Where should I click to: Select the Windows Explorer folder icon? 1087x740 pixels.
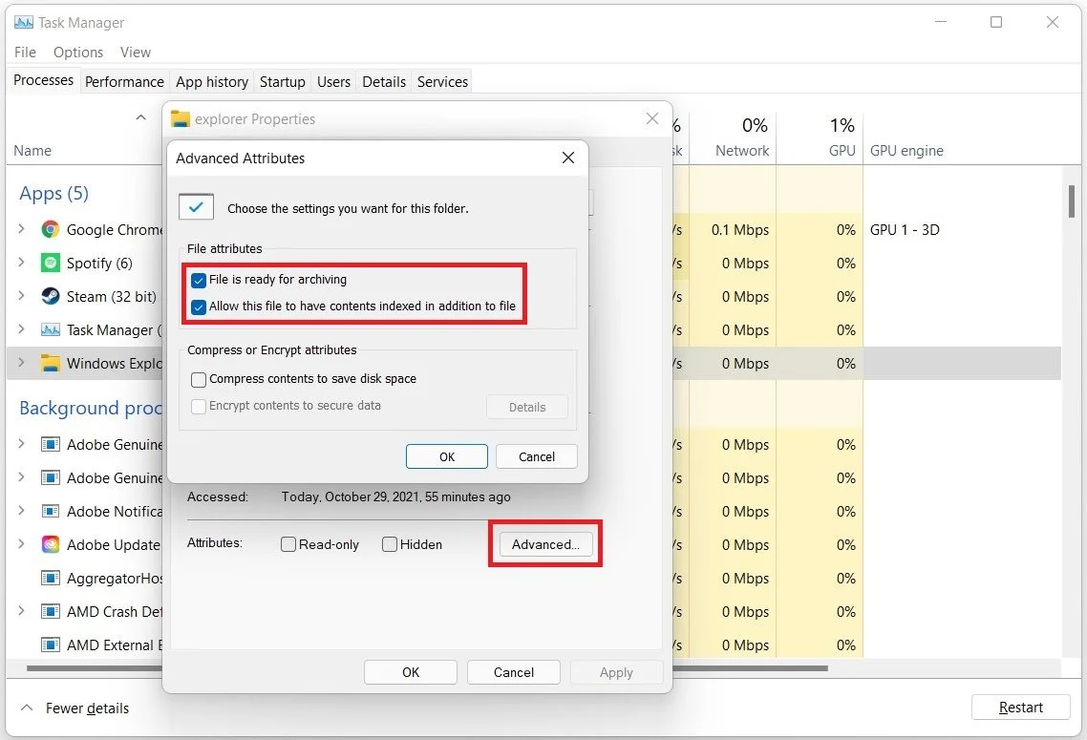[x=49, y=363]
